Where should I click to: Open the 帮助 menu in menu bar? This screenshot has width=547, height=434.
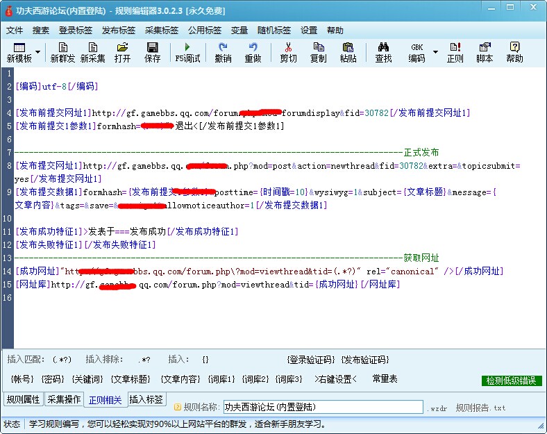pyautogui.click(x=335, y=31)
